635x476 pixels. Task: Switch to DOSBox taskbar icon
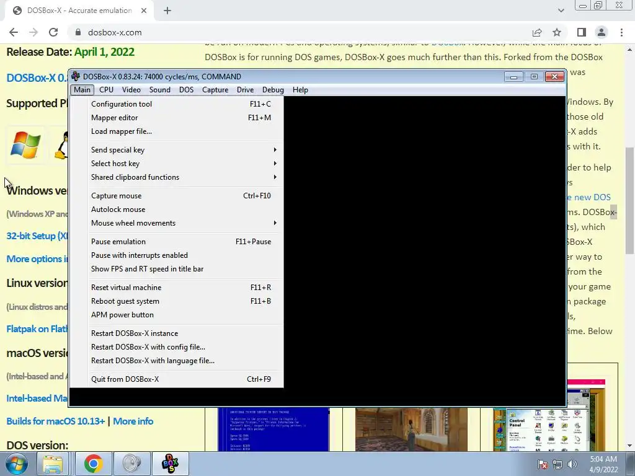point(171,464)
